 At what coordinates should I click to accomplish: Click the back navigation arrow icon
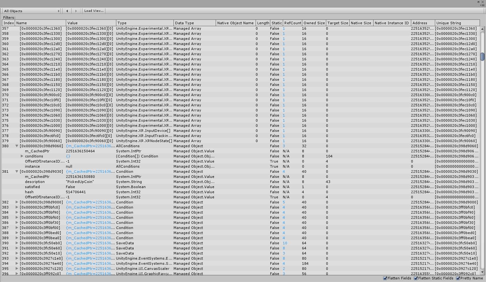click(x=67, y=11)
